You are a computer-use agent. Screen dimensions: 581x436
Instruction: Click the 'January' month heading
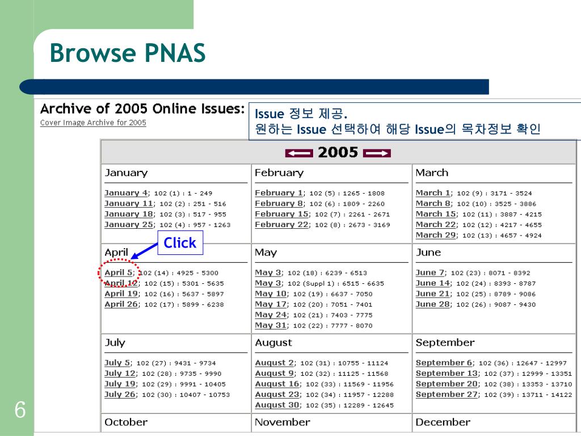click(x=126, y=173)
